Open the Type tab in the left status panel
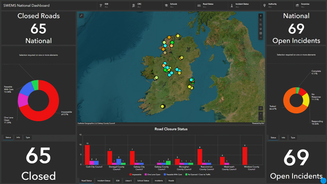 pyautogui.click(x=28, y=137)
